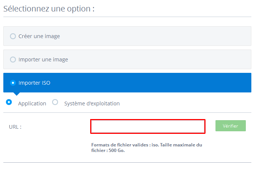Select the Application radio button

point(9,102)
